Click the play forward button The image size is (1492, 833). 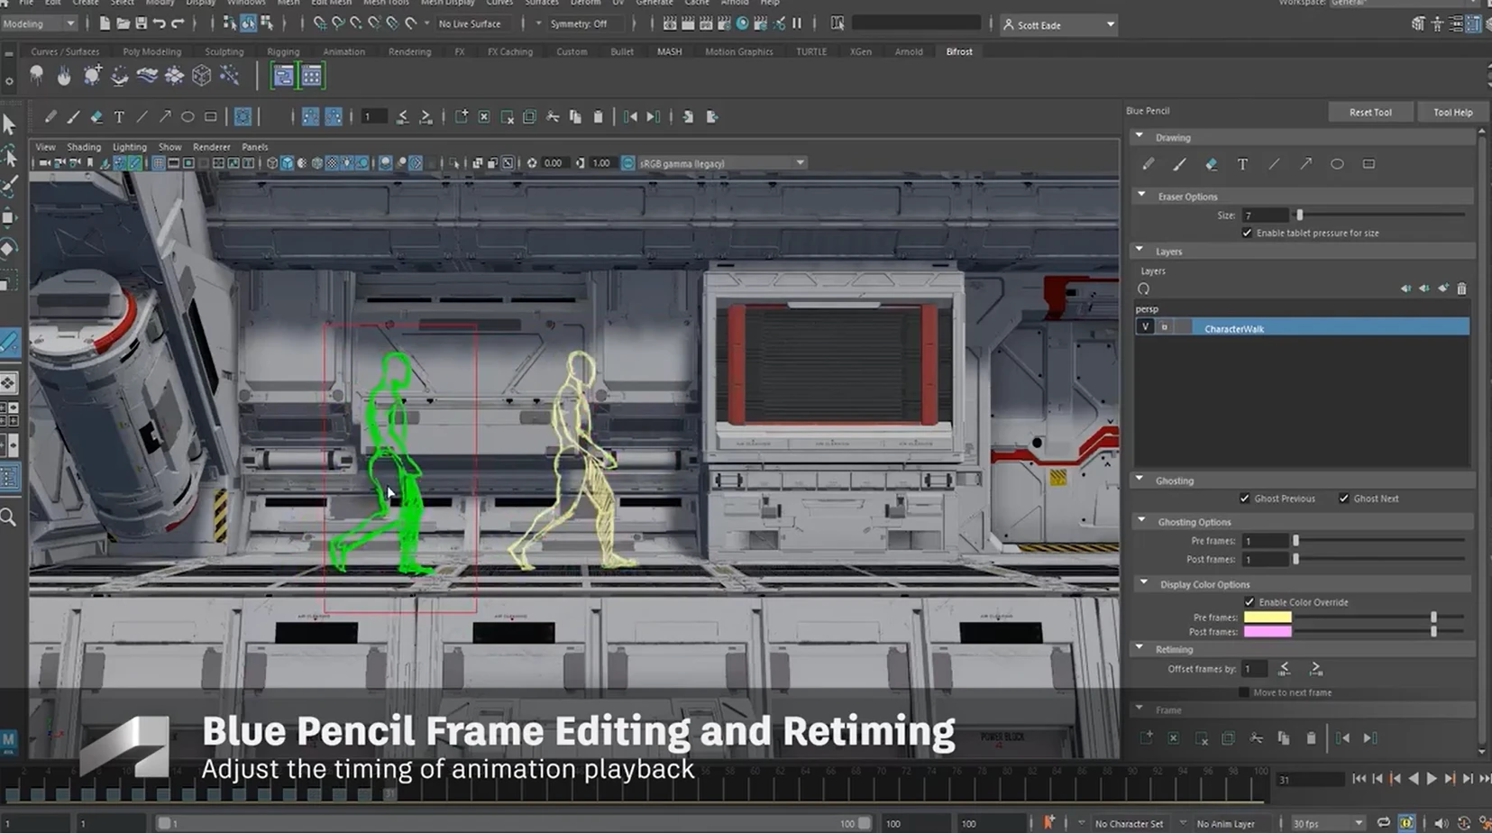click(1432, 779)
